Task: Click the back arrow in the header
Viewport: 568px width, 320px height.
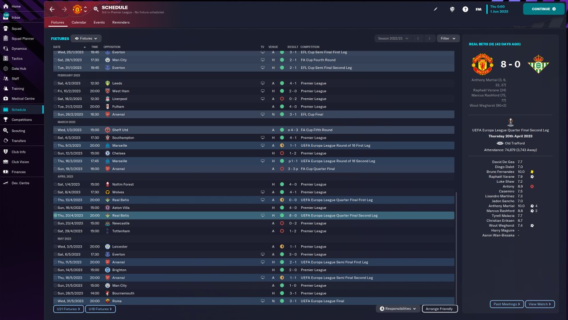Action: 52,9
